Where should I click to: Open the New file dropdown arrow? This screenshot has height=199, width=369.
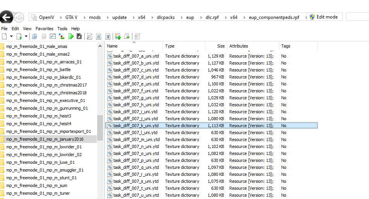point(11,36)
